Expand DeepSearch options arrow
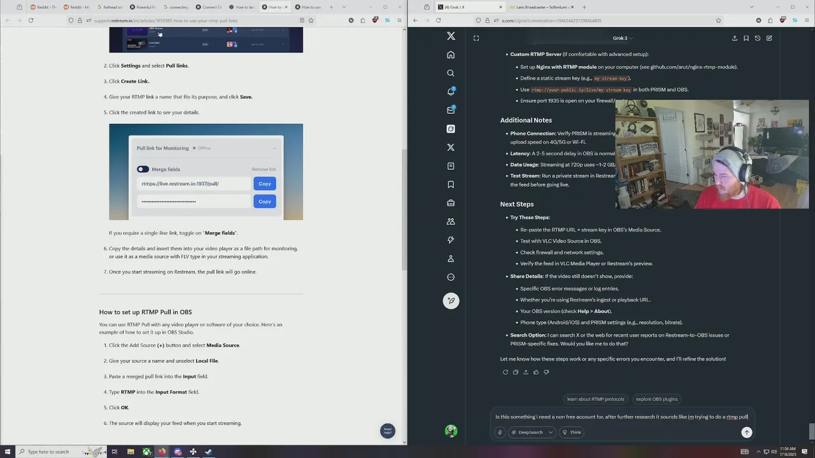This screenshot has height=458, width=815. tap(550, 432)
